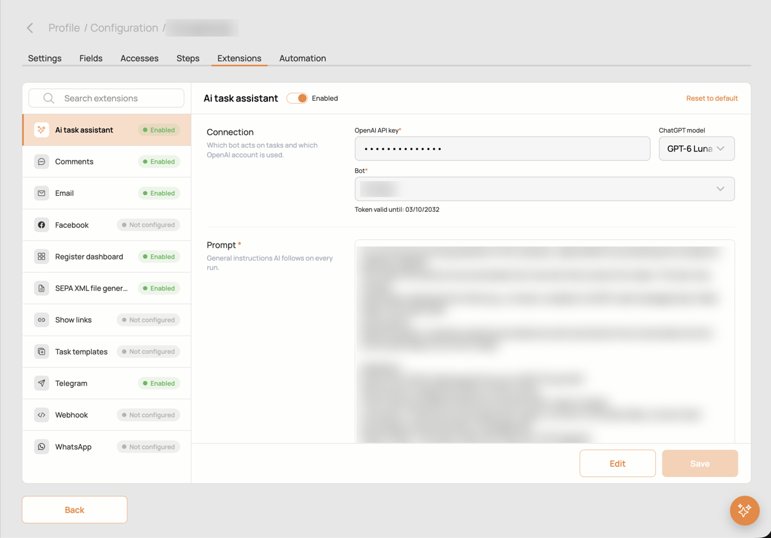This screenshot has width=771, height=538.
Task: Click the Email envelope icon
Action: (42, 193)
